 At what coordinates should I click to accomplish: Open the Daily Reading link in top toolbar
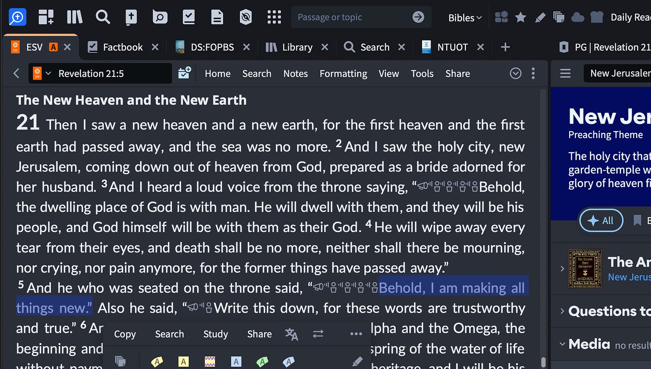630,17
